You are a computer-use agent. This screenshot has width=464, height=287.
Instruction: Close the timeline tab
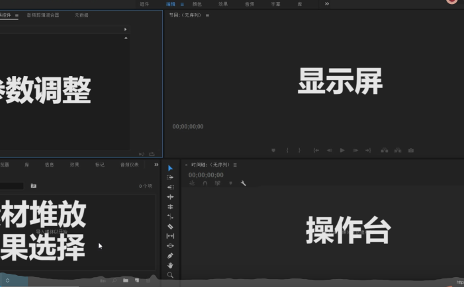[186, 165]
